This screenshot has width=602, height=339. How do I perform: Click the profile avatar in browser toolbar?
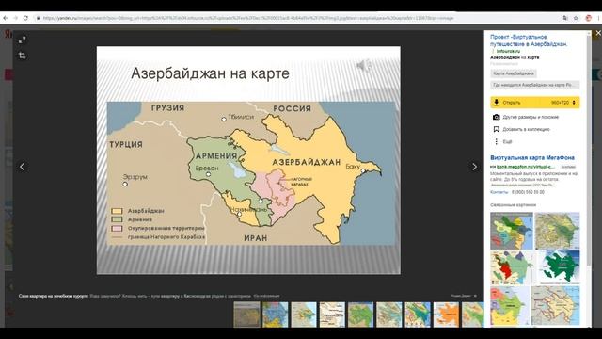(x=588, y=18)
